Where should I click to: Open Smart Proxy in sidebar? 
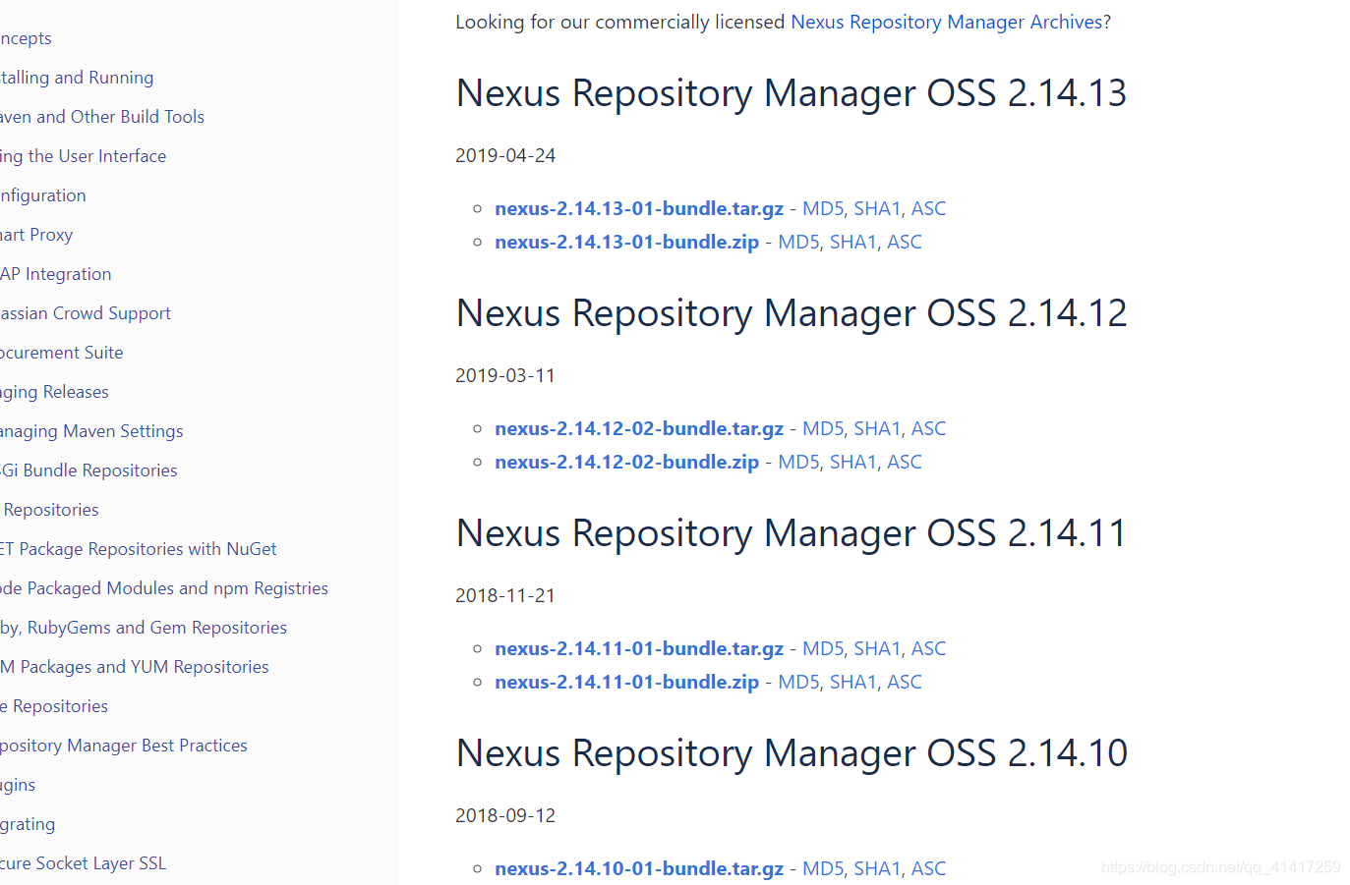(36, 235)
